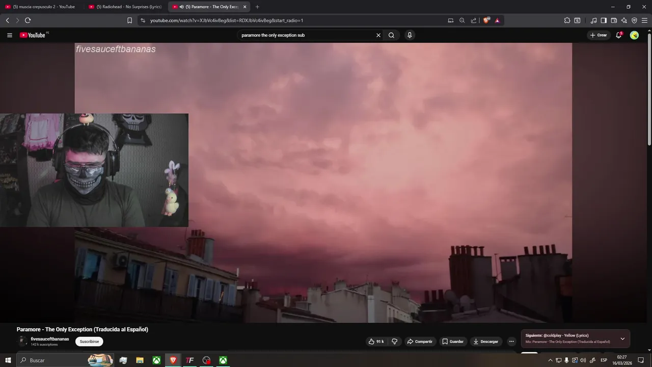Screen dimensions: 652x367
Task: Open more actions three-dot menu
Action: [511, 342]
